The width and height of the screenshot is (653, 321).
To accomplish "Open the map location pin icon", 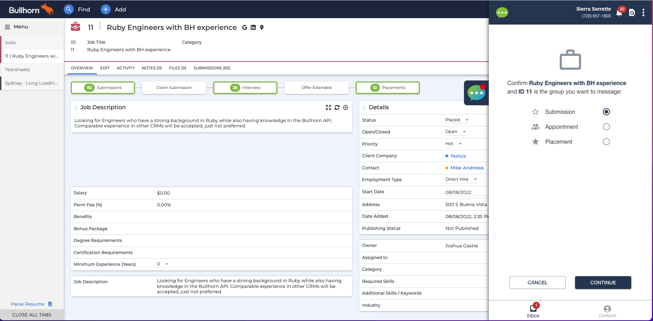I will [262, 27].
